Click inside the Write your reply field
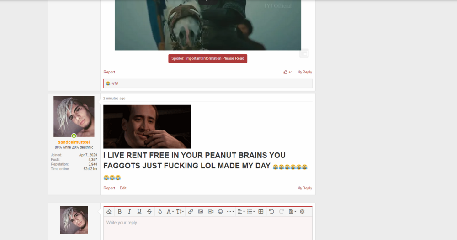This screenshot has height=240, width=457. 208,228
